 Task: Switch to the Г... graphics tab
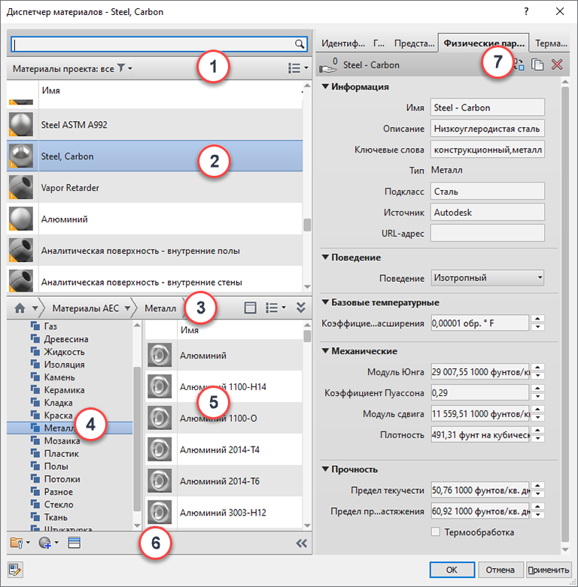tap(379, 44)
